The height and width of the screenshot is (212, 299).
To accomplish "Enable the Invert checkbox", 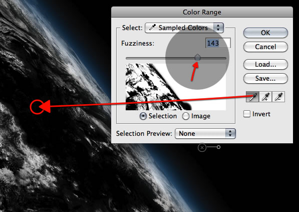I will tap(247, 114).
